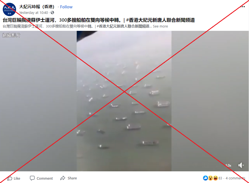The width and height of the screenshot is (249, 183).
Task: Open the Epoch Times page avatar
Action: pos(9,9)
